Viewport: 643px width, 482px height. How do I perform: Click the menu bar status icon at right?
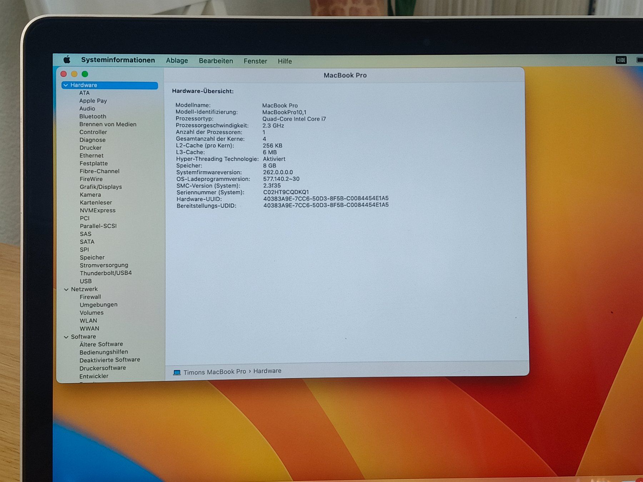click(x=621, y=60)
